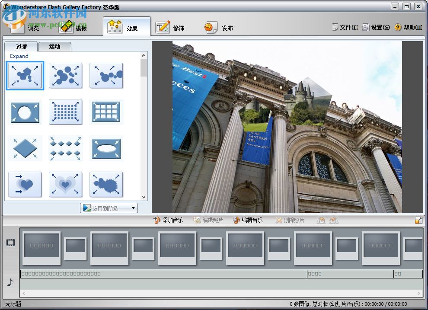Image resolution: width=428 pixels, height=310 pixels.
Task: Select the circle expand transition effect
Action: (25, 112)
